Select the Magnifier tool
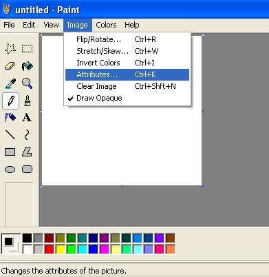This screenshot has width=269, height=277. 27,83
